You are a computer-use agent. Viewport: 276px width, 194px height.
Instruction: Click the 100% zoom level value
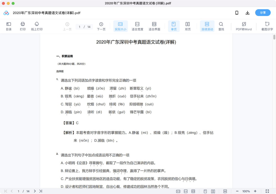click(246, 191)
